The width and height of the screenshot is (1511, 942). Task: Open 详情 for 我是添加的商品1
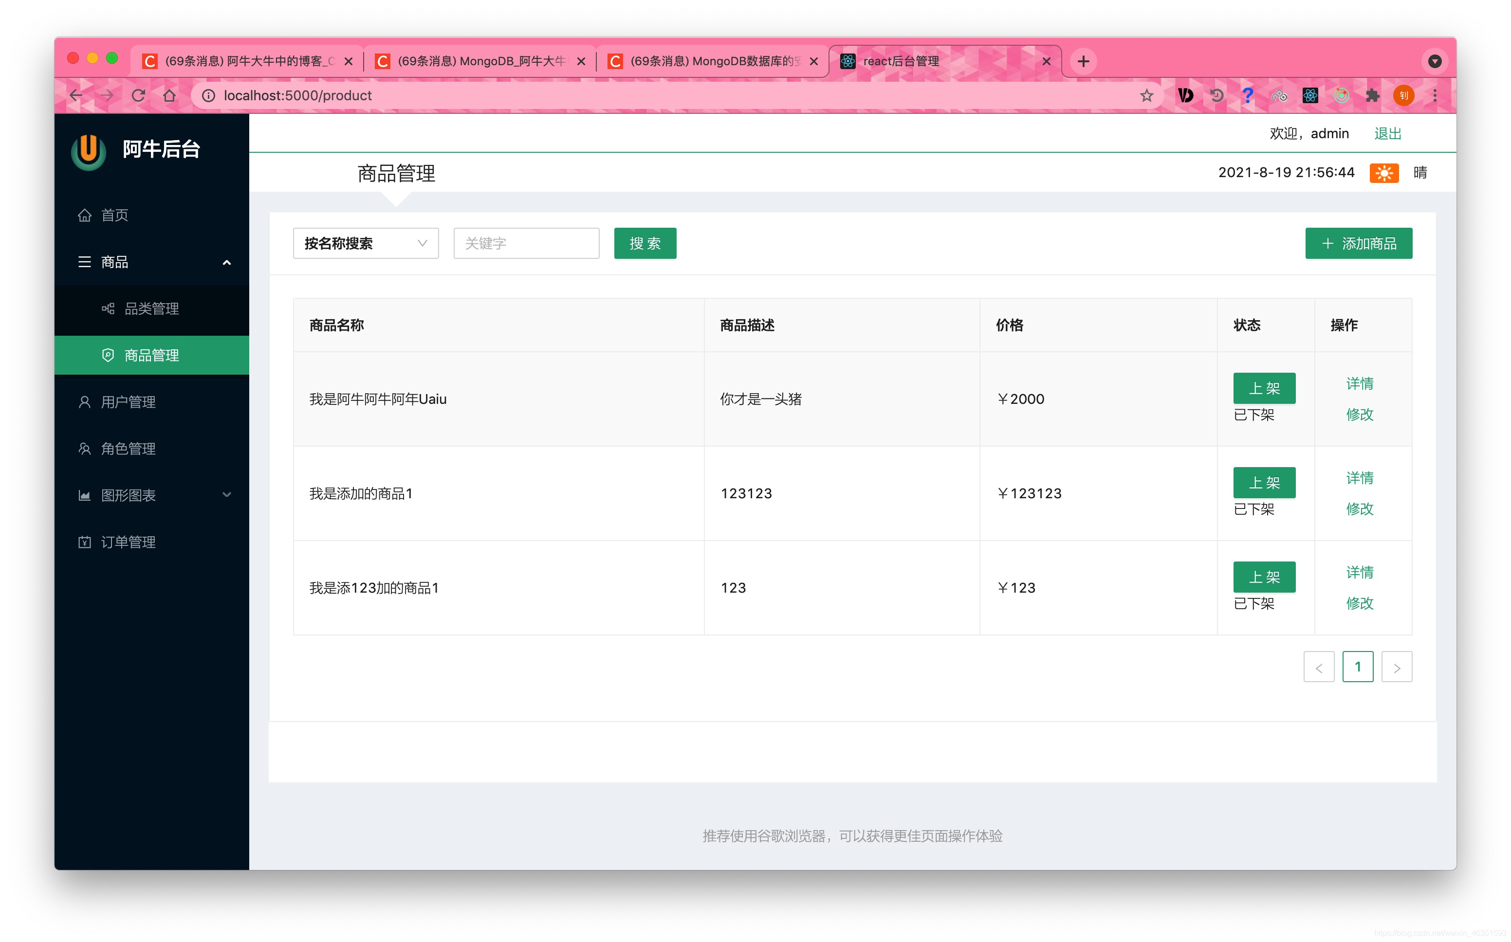[1360, 478]
